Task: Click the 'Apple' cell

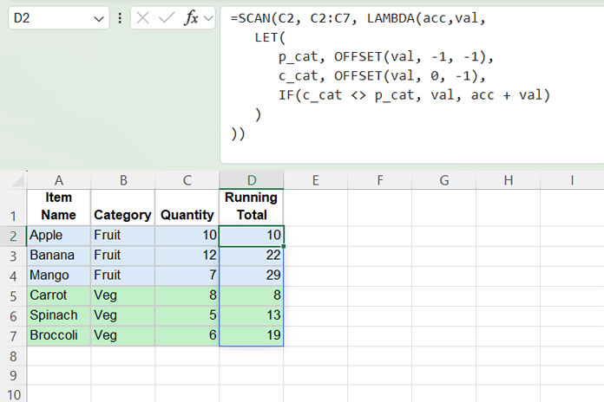Action: coord(58,236)
